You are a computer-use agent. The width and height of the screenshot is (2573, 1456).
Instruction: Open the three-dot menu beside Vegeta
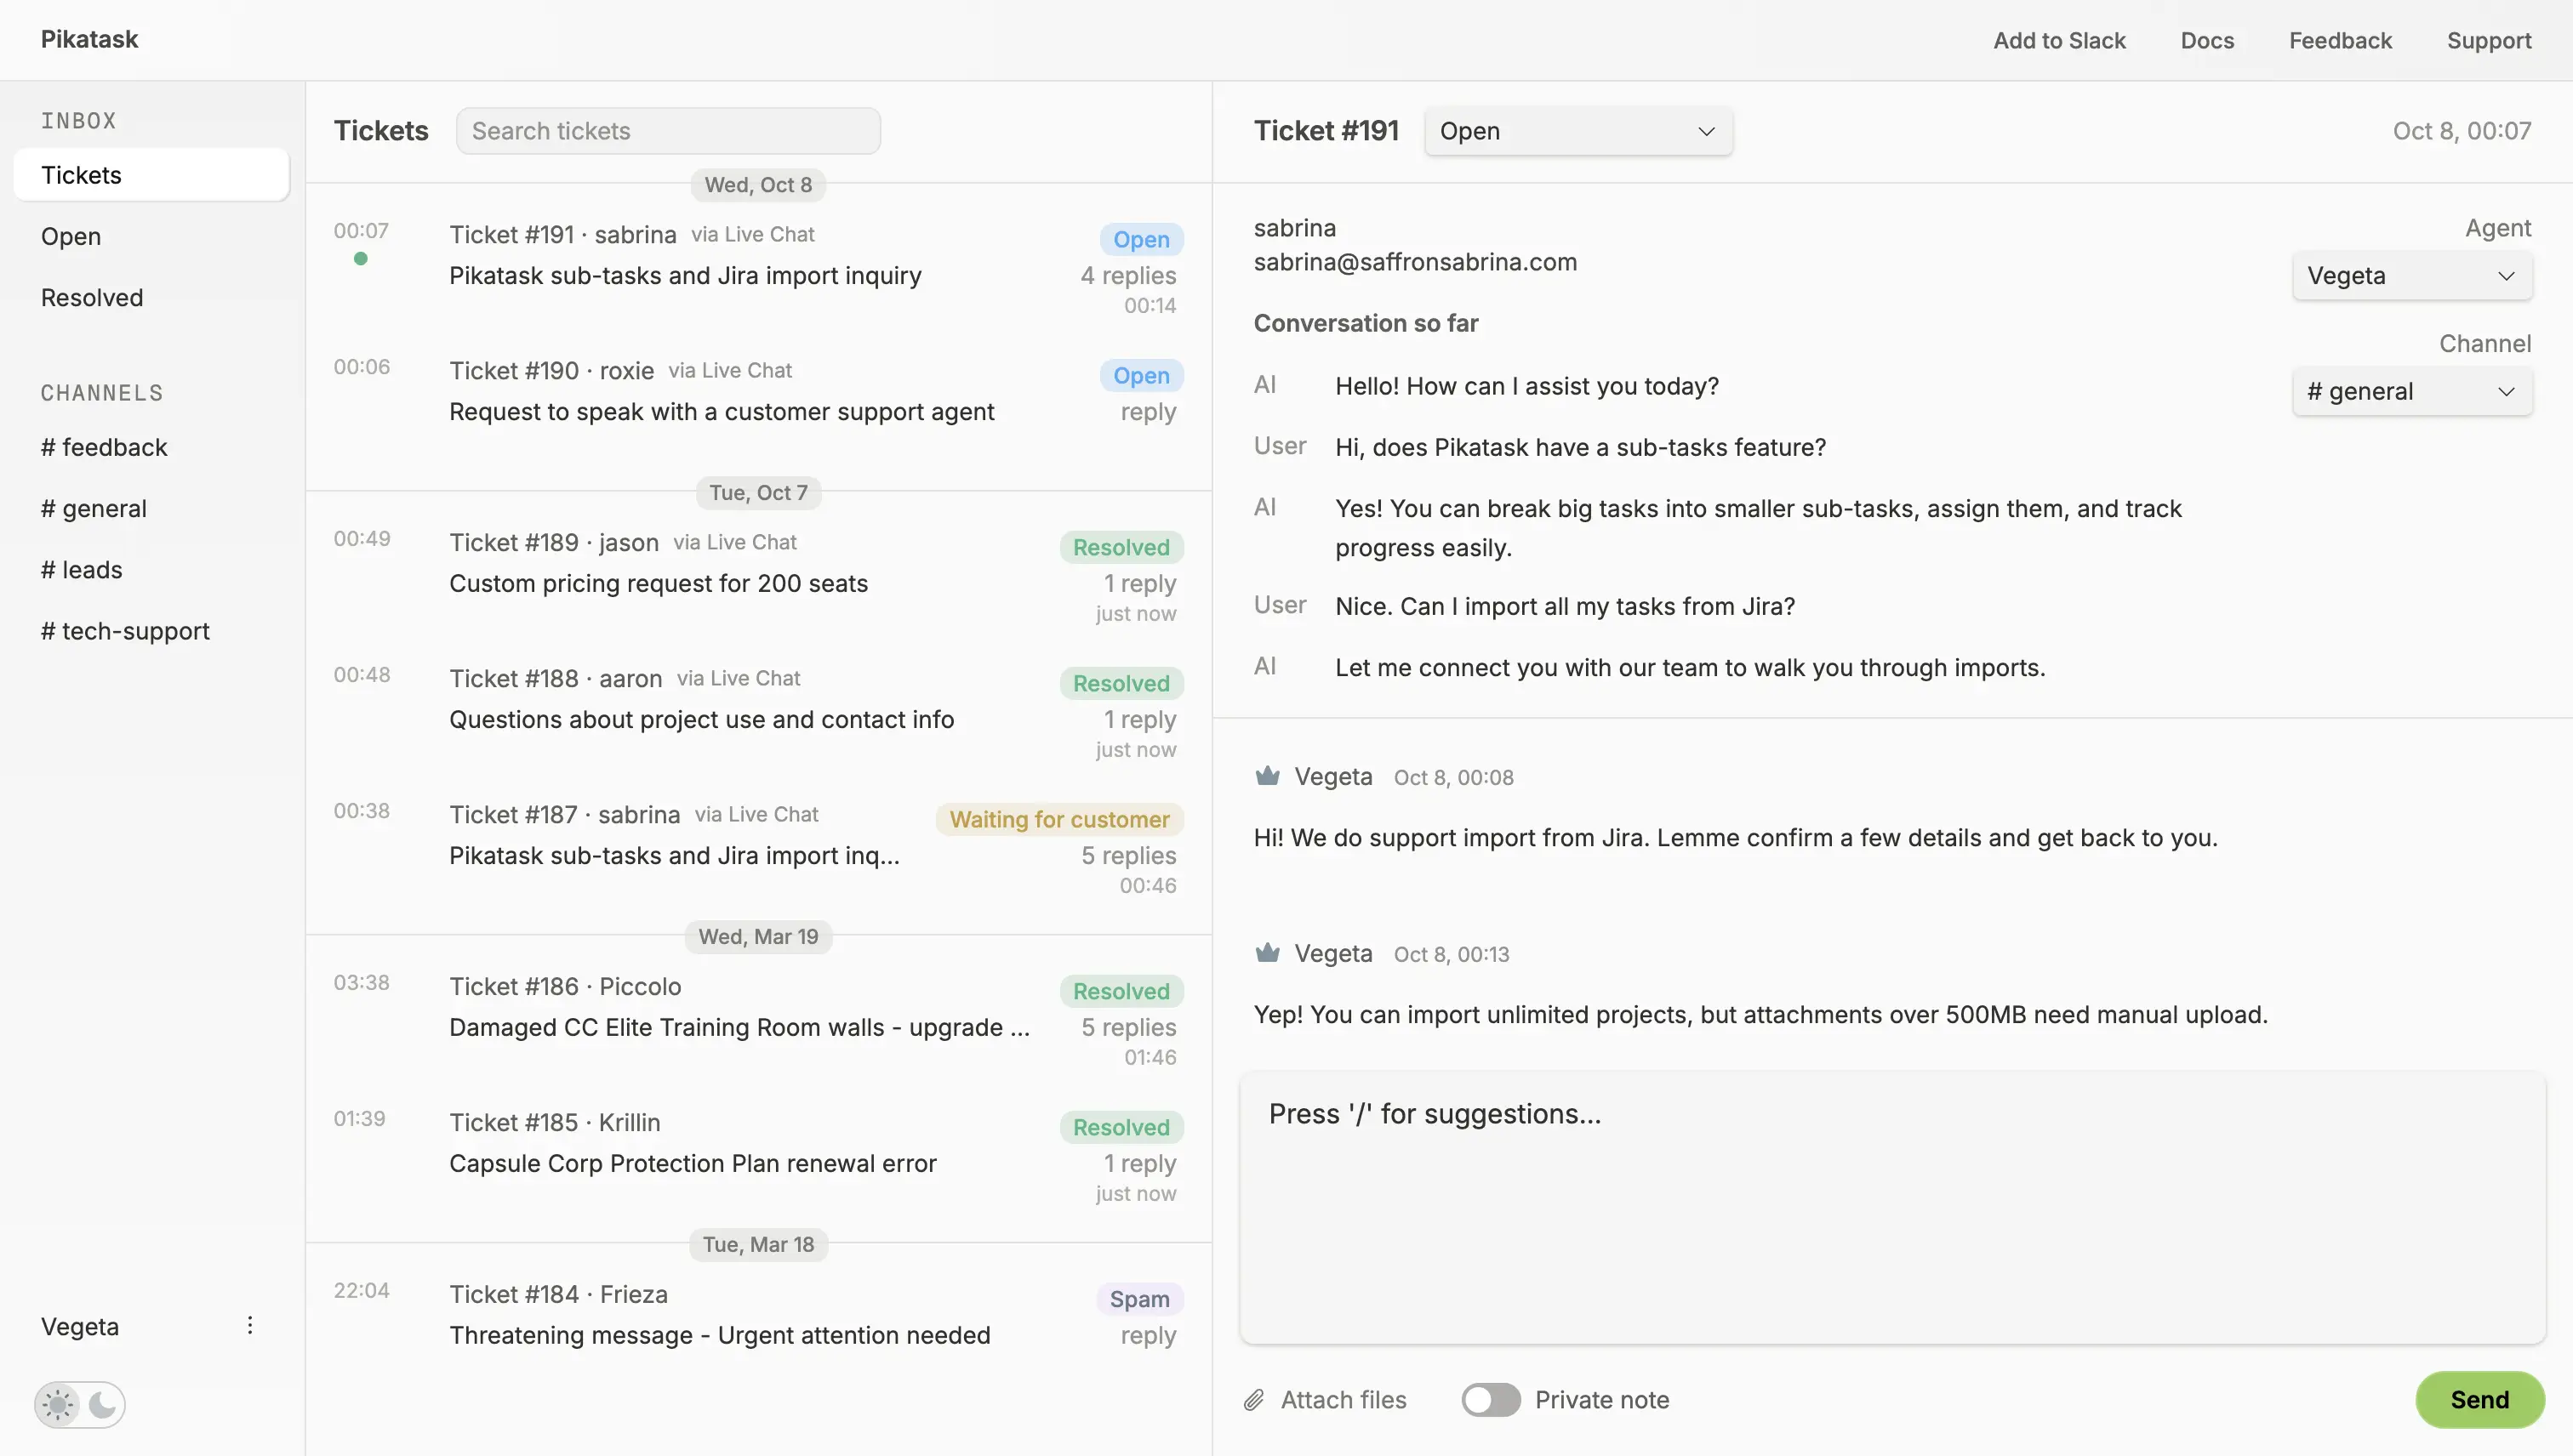pyautogui.click(x=249, y=1325)
